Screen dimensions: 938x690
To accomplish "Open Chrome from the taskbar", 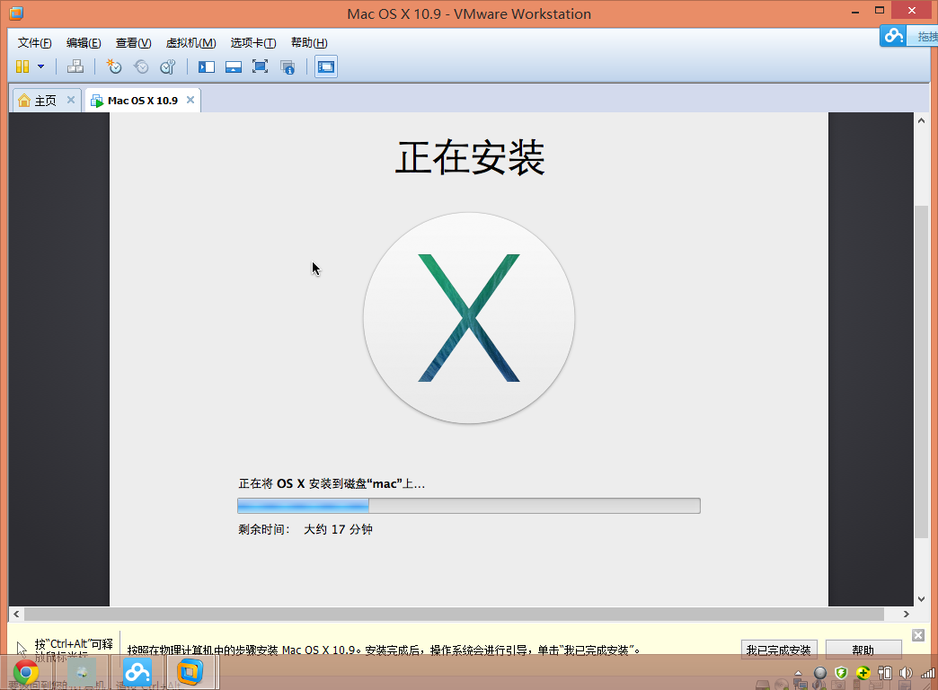I will click(26, 672).
